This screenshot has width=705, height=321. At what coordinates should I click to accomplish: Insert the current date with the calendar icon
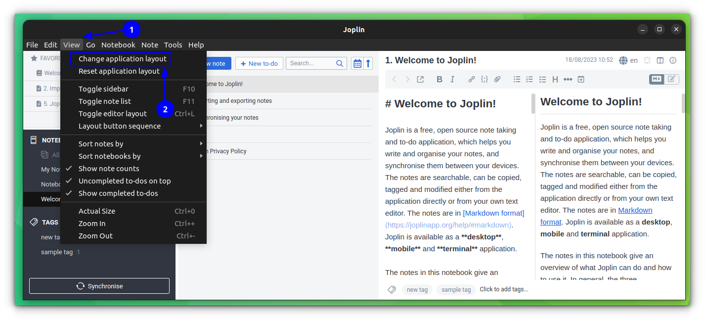coord(580,79)
